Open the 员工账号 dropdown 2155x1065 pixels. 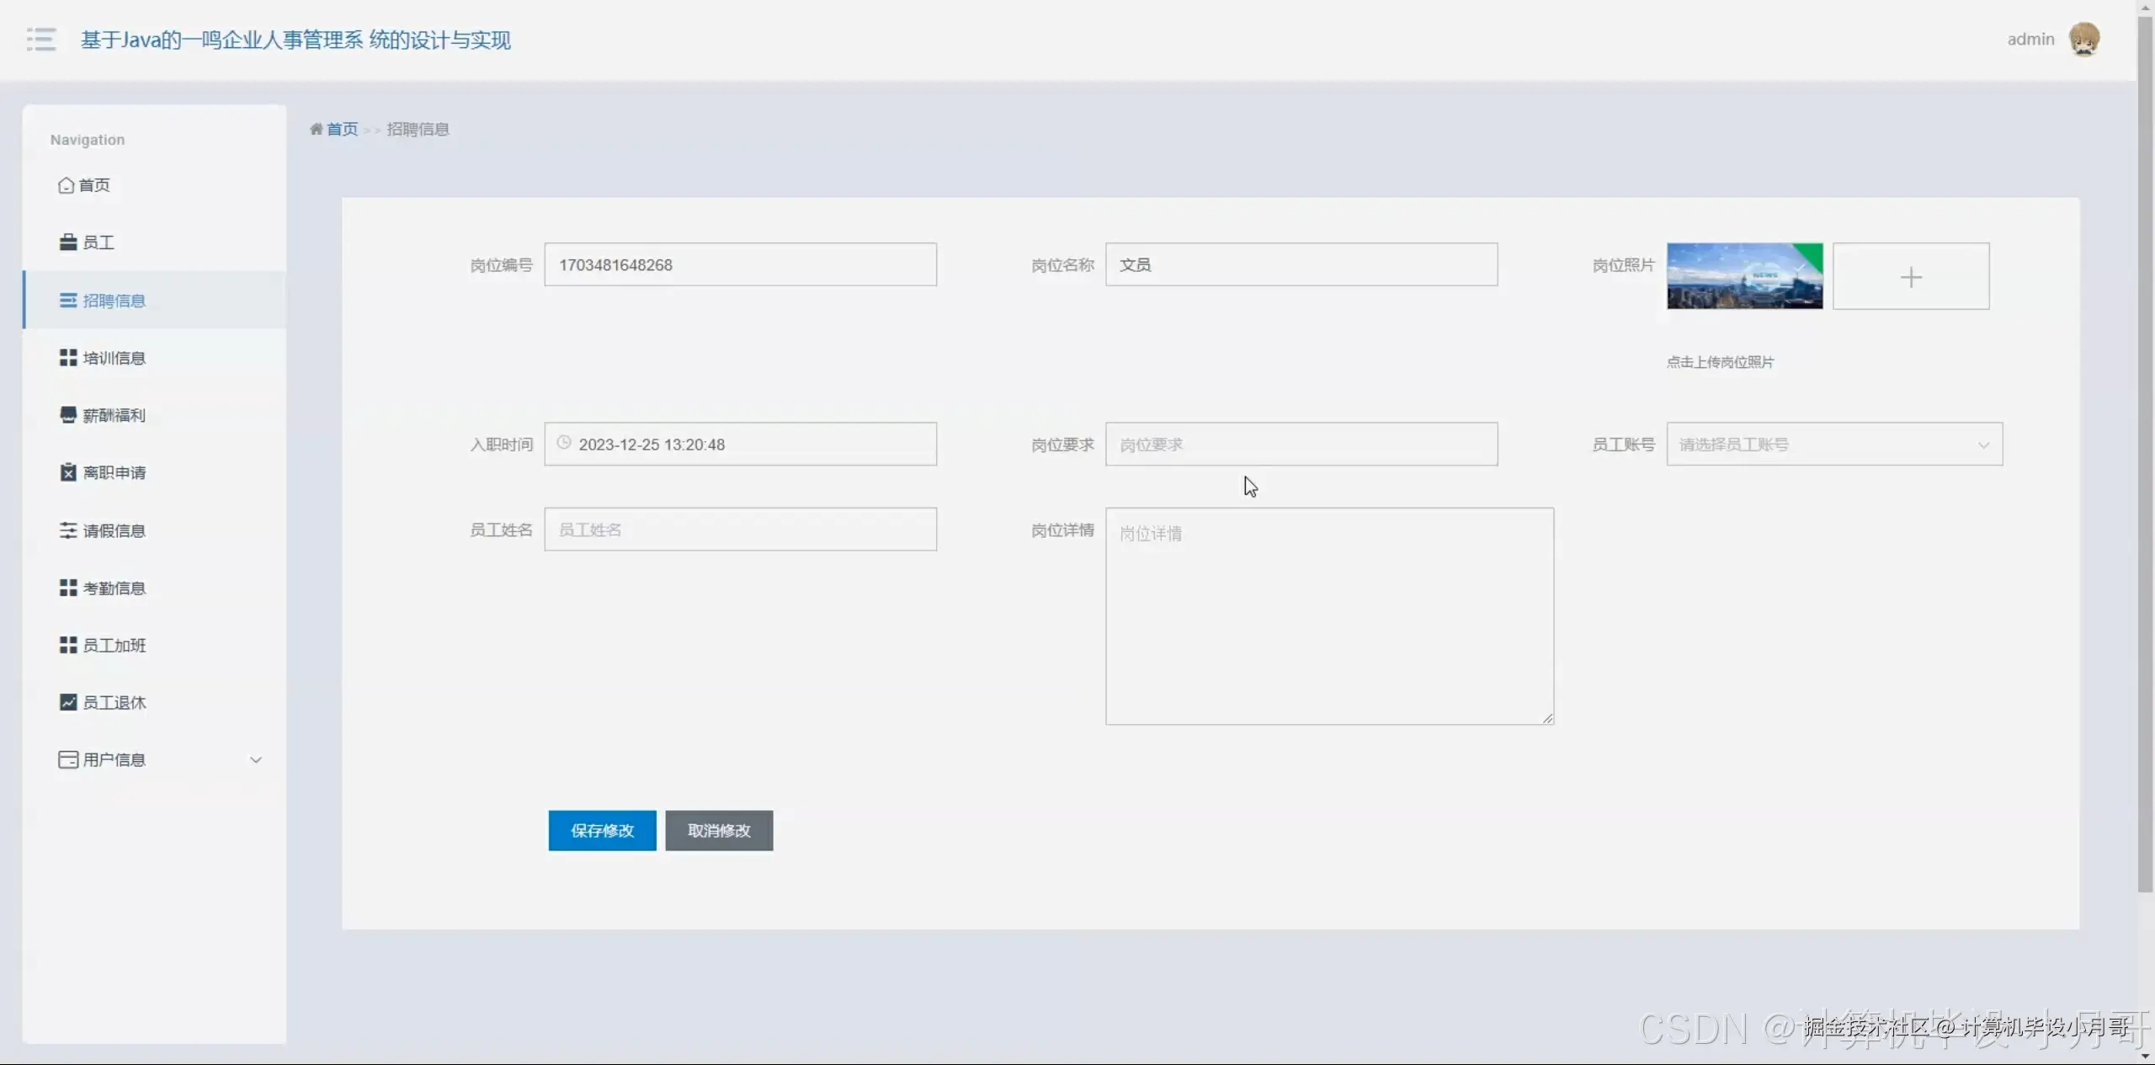[x=1833, y=444]
